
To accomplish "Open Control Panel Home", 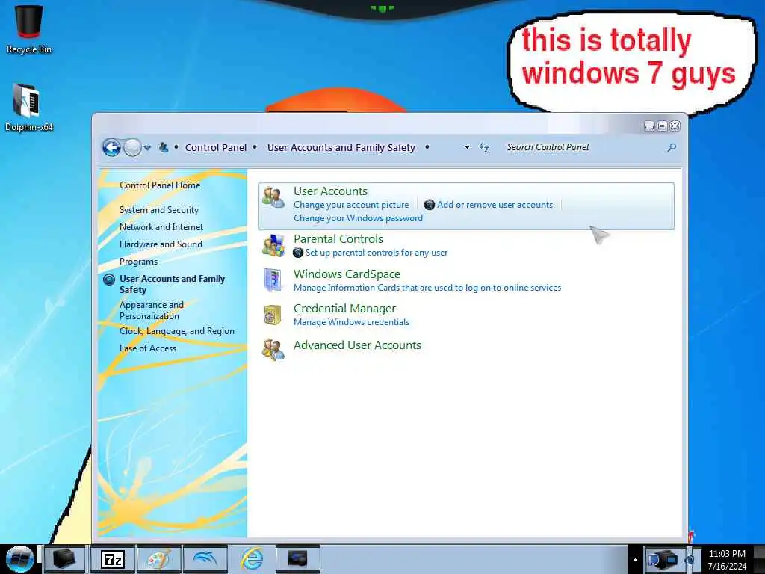I will 160,185.
